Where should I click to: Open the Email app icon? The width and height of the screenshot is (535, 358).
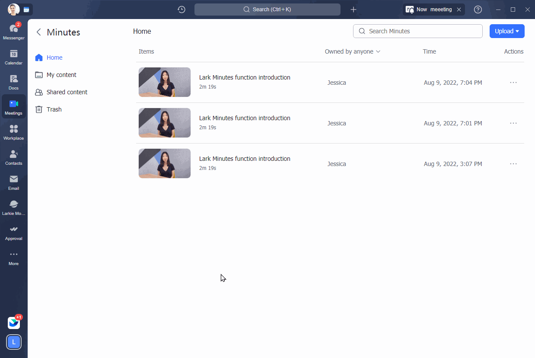[x=13, y=182]
